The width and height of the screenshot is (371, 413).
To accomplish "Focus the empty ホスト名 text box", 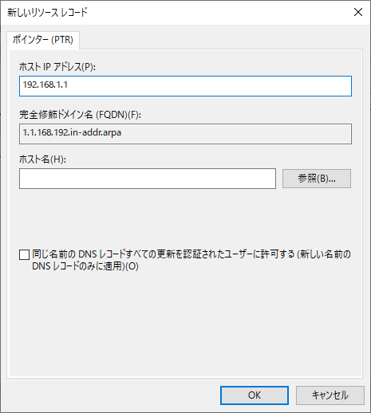I will pos(148,179).
